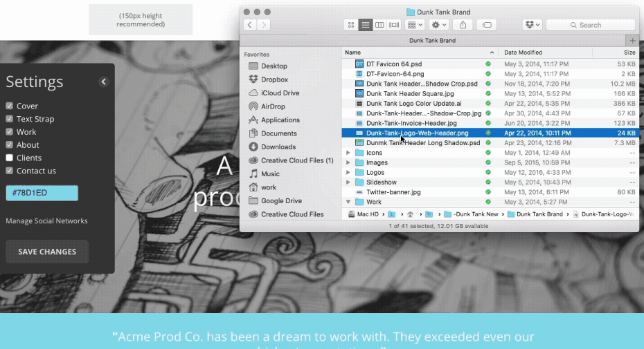Click Dunk Tank Brand in path bar
The height and width of the screenshot is (349, 644).
[535, 214]
